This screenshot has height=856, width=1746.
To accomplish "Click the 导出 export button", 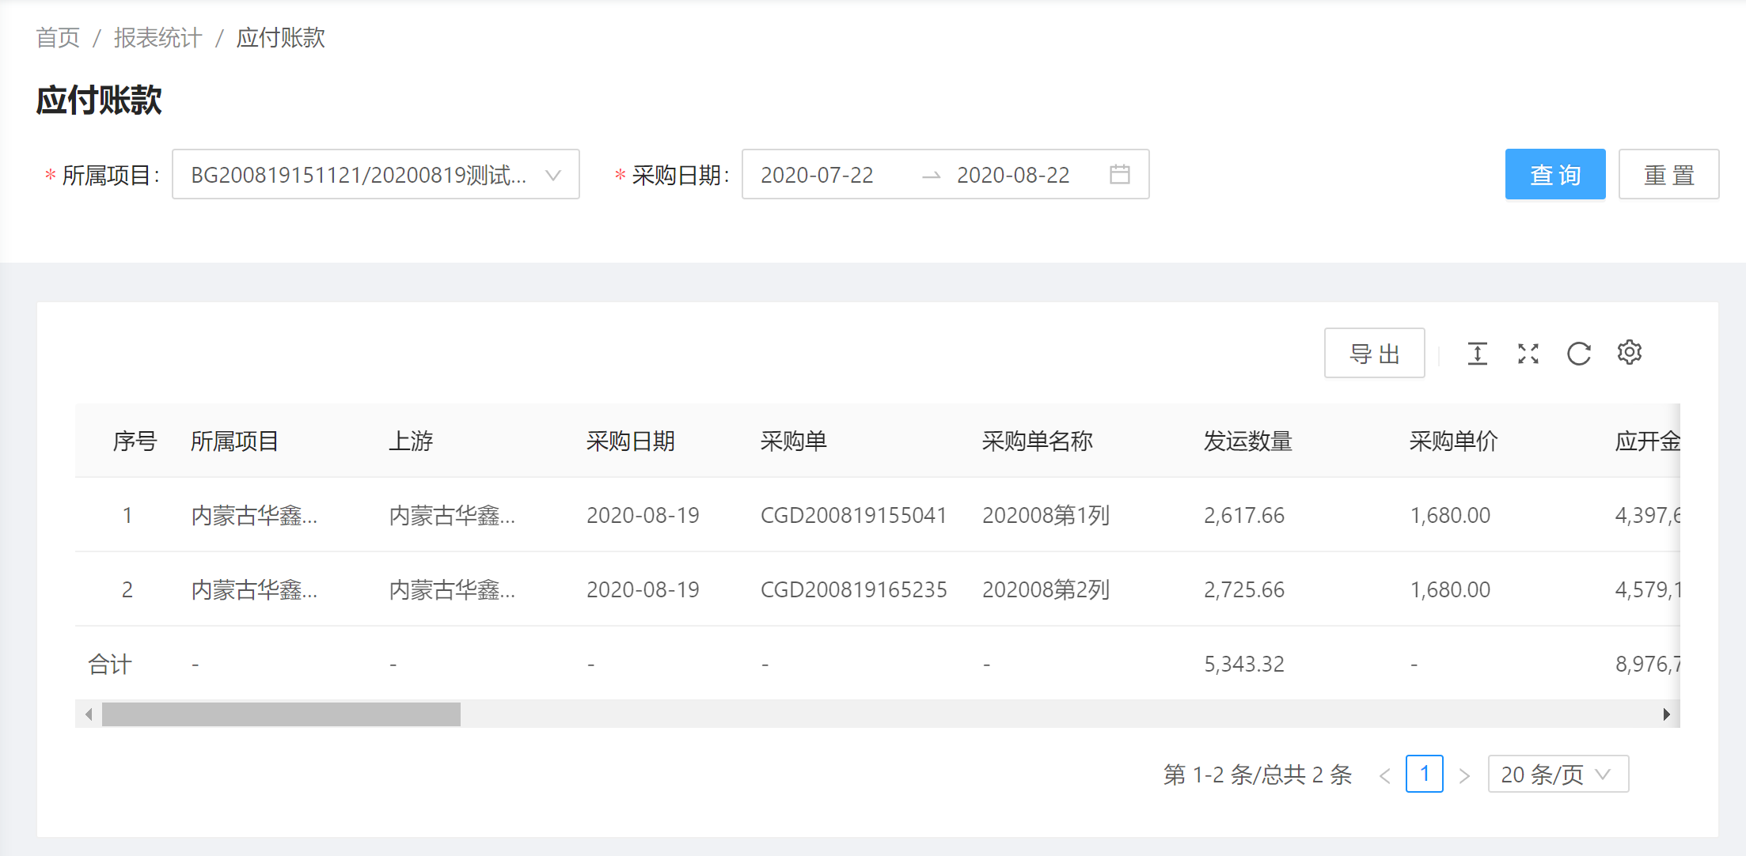I will pyautogui.click(x=1374, y=353).
